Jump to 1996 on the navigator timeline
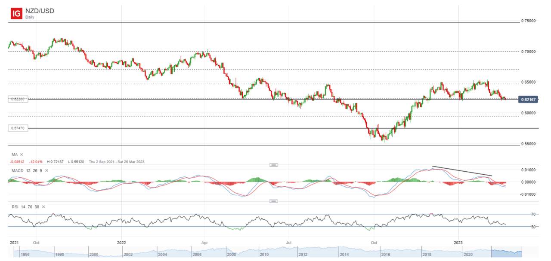This screenshot has height=261, width=551. click(x=26, y=254)
